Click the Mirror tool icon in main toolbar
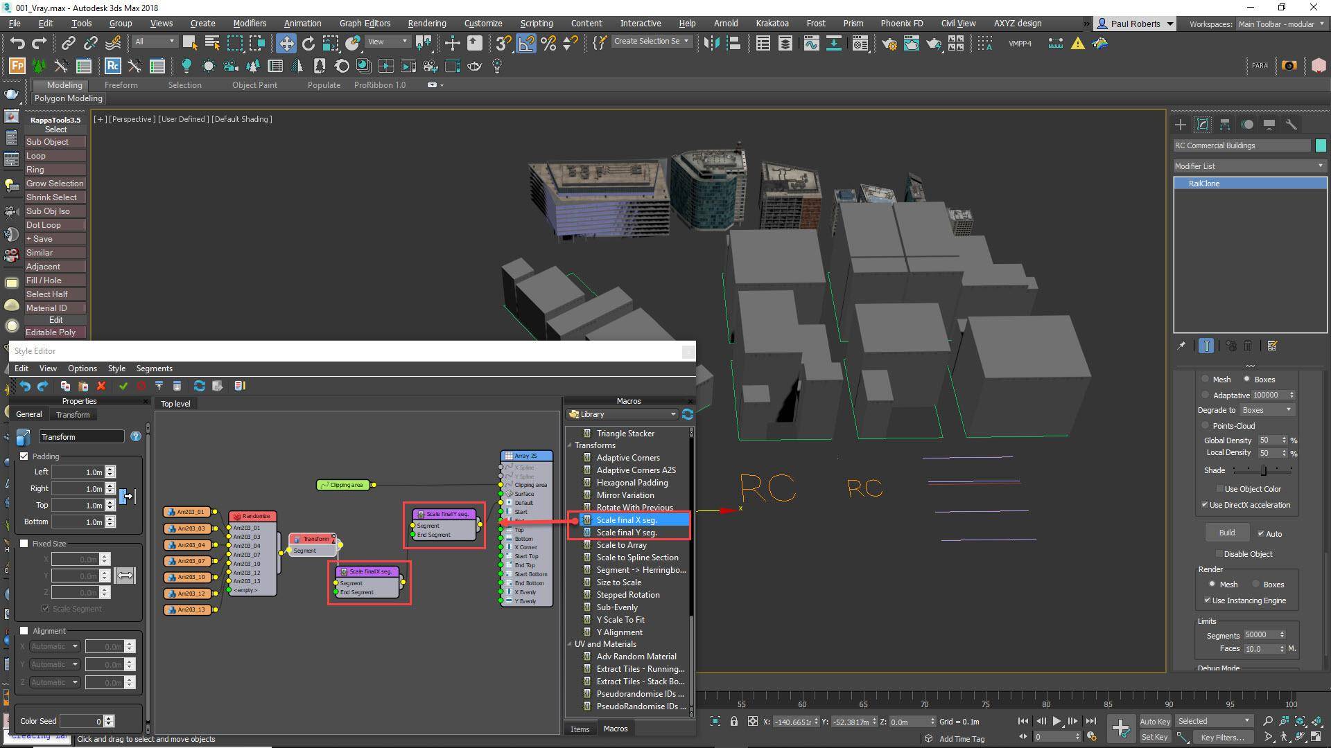The image size is (1331, 748). pyautogui.click(x=710, y=44)
